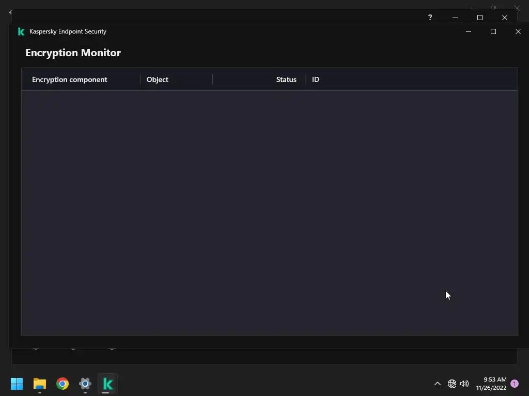Minimize the Encryption Monitor window

(468, 31)
